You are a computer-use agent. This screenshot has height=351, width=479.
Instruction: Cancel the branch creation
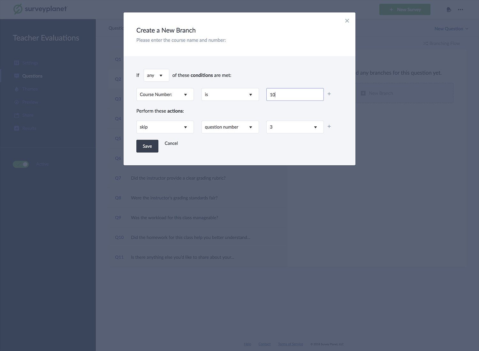point(171,143)
